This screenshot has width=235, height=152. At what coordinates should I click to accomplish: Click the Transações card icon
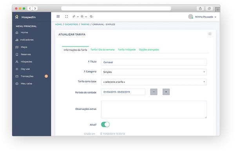tap(17, 76)
